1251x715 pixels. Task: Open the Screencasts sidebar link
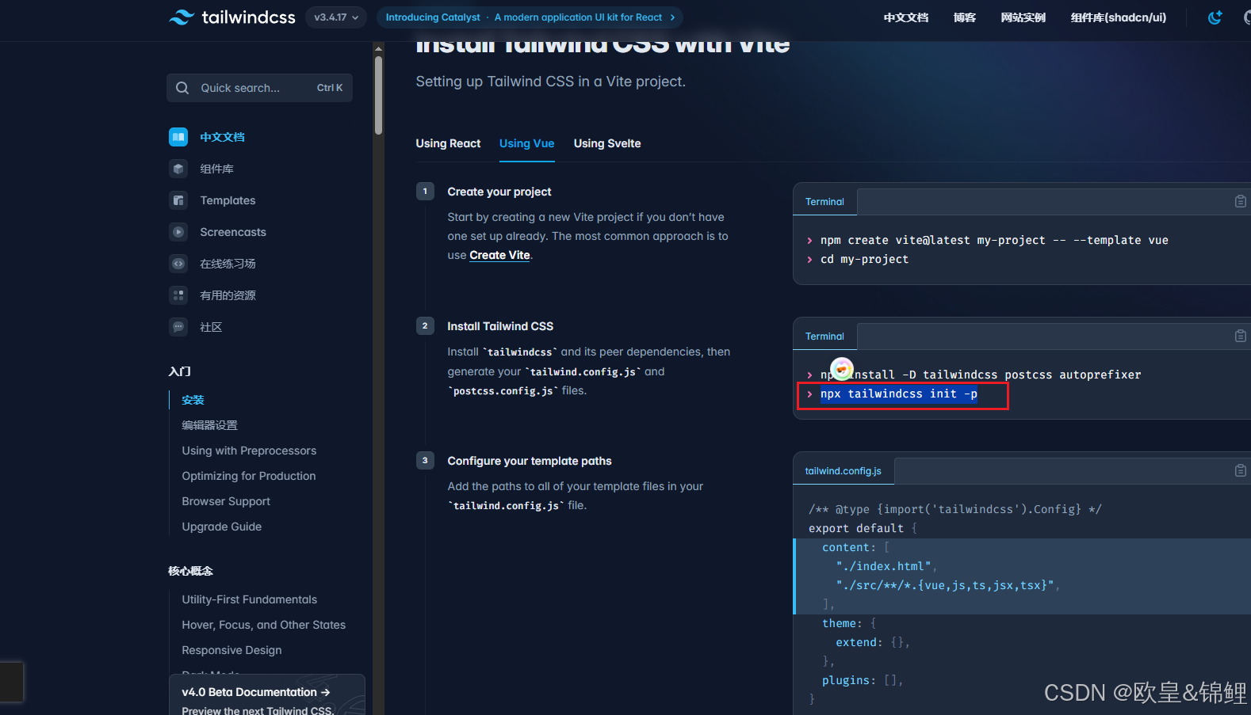click(x=233, y=232)
